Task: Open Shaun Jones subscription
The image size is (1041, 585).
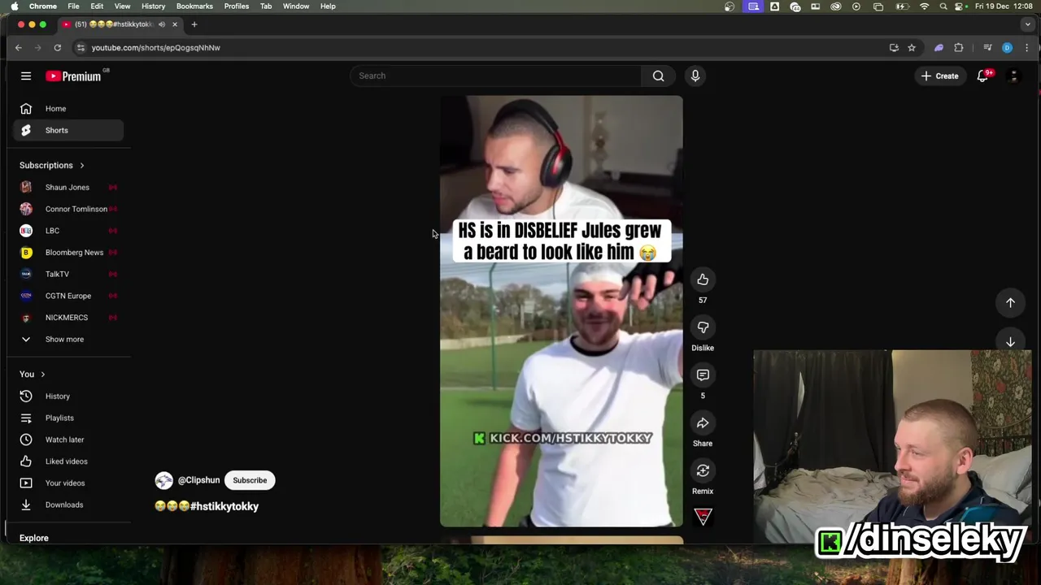Action: click(68, 187)
